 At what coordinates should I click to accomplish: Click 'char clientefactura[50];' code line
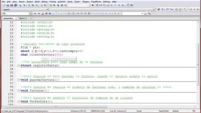pyautogui.click(x=42, y=55)
